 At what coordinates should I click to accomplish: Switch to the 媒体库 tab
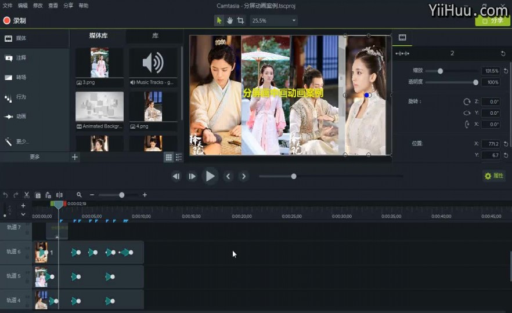[98, 35]
